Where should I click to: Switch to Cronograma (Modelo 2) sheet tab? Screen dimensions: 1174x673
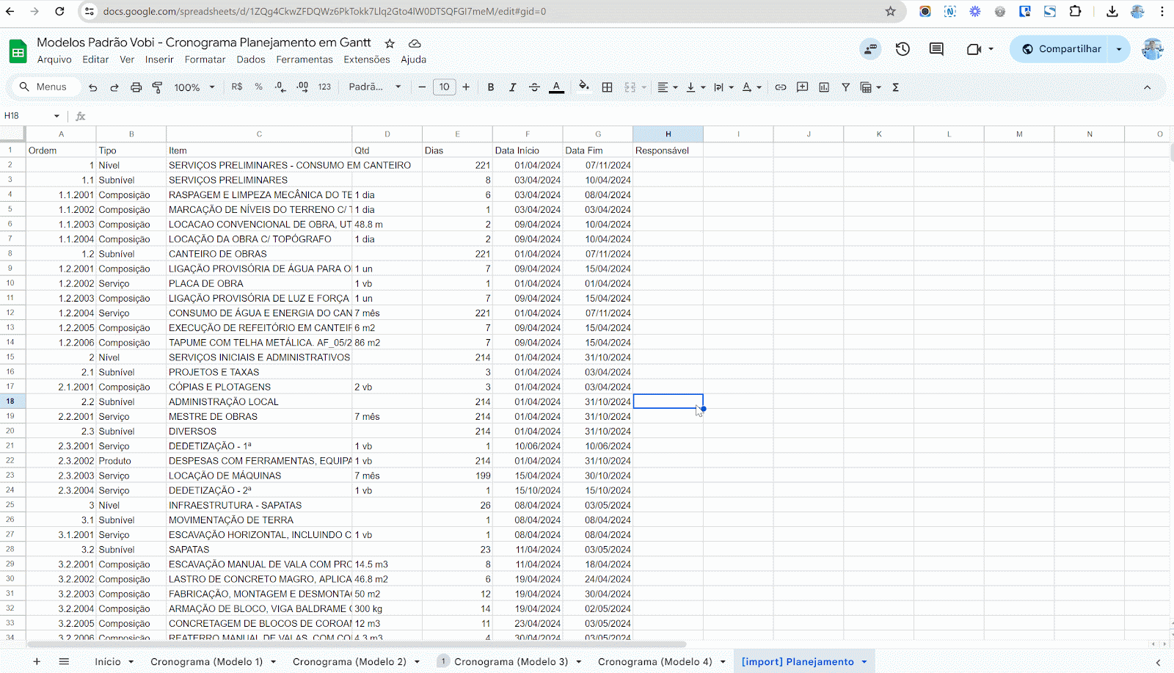tap(349, 661)
